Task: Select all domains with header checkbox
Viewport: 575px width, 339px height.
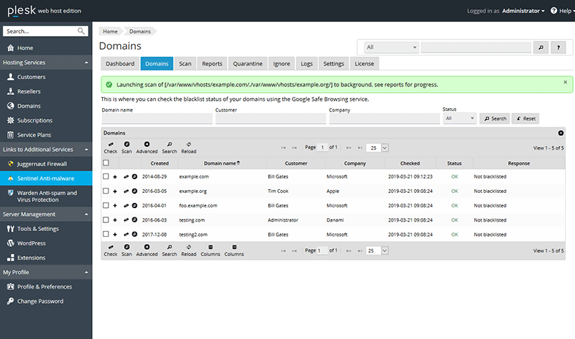Action: [106, 163]
